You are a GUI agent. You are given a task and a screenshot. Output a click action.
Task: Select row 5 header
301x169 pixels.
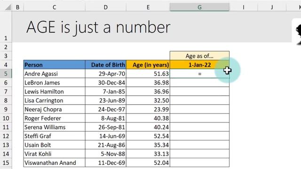(x=6, y=74)
